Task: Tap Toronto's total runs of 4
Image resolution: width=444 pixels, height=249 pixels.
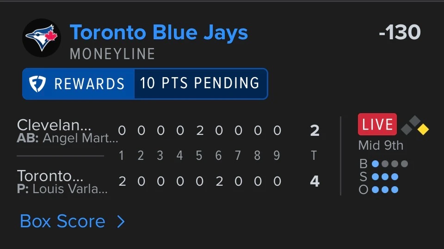Action: click(x=314, y=181)
